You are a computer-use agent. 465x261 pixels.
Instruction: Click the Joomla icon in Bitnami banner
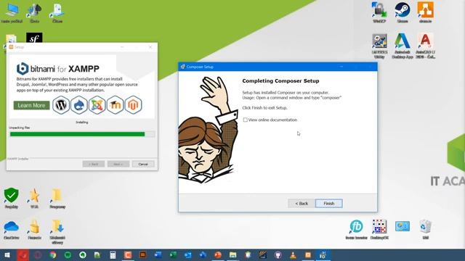pos(97,104)
